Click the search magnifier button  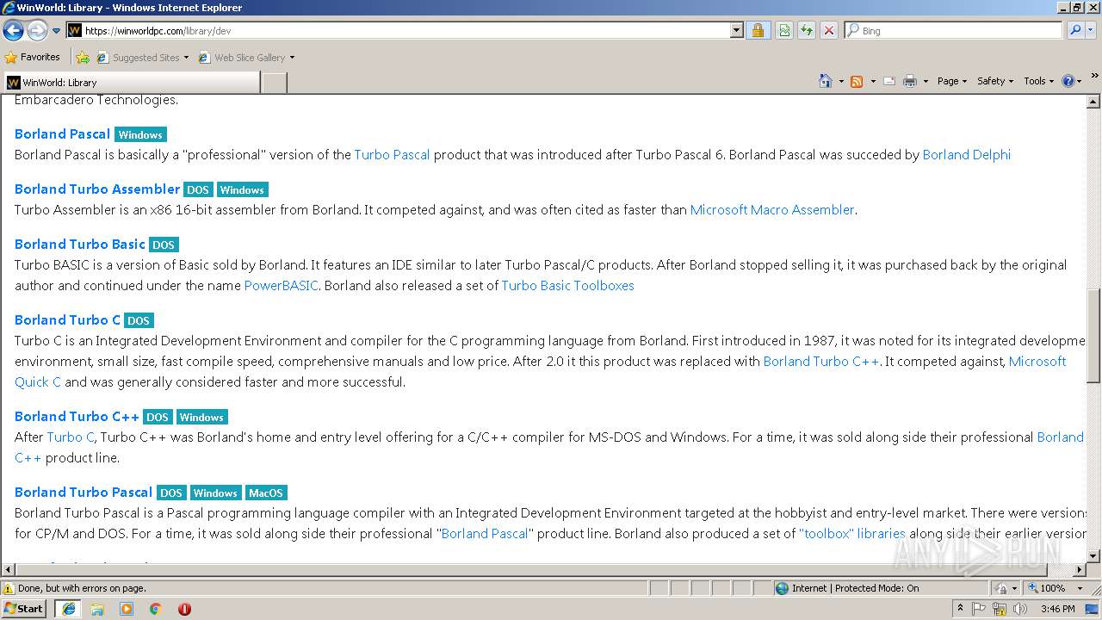(x=1075, y=30)
